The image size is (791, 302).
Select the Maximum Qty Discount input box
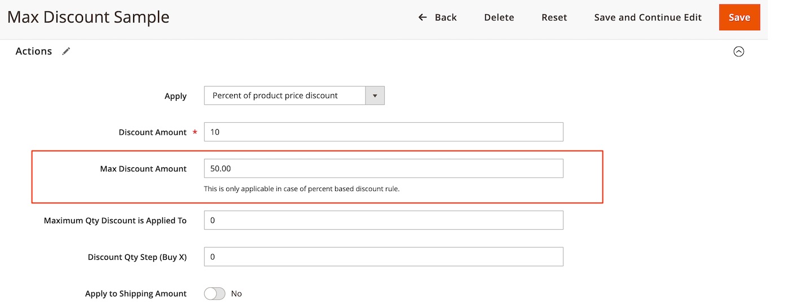click(x=383, y=220)
